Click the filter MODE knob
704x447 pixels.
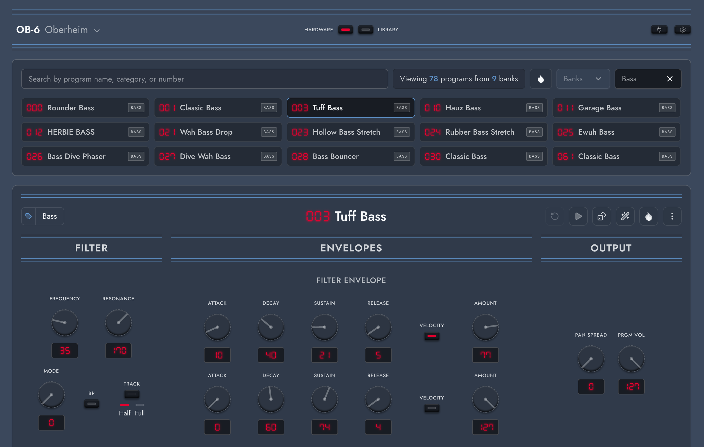point(51,395)
